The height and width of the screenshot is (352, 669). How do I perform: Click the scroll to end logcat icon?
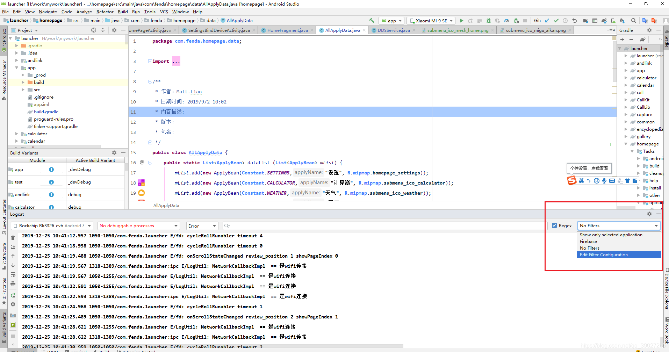coord(13,247)
